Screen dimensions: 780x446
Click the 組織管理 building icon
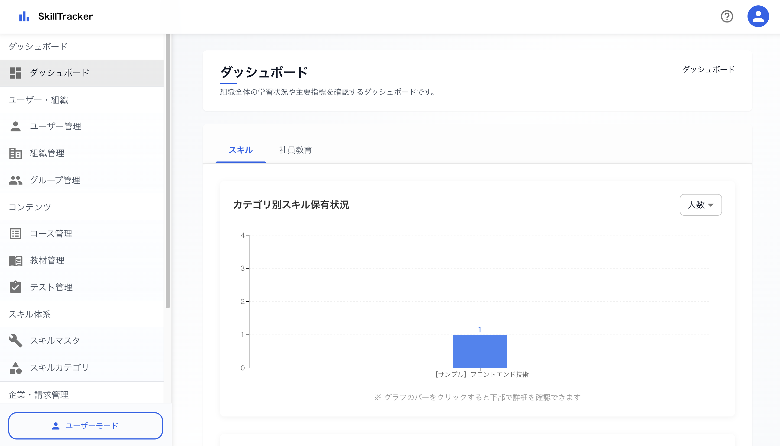[15, 153]
